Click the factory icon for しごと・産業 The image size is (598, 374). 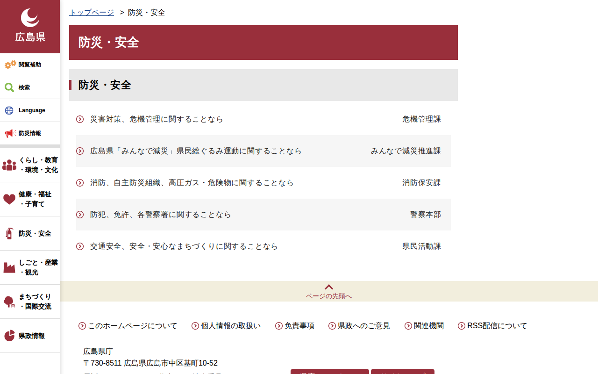[x=9, y=267]
